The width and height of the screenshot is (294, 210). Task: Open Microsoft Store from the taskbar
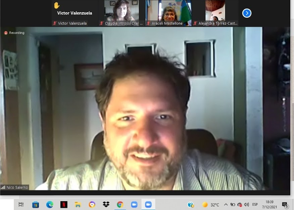36,205
